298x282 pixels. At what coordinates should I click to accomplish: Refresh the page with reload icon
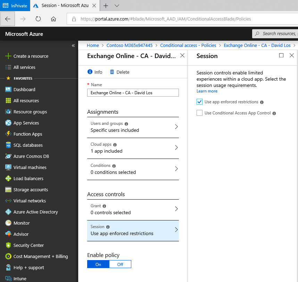point(38,19)
